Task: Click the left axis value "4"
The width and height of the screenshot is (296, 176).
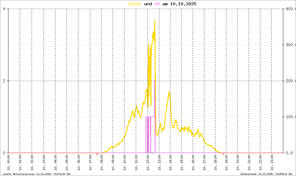Action: (x=4, y=9)
